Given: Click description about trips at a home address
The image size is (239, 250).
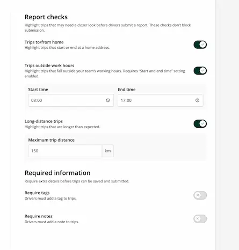Looking at the screenshot, I should click(67, 48).
